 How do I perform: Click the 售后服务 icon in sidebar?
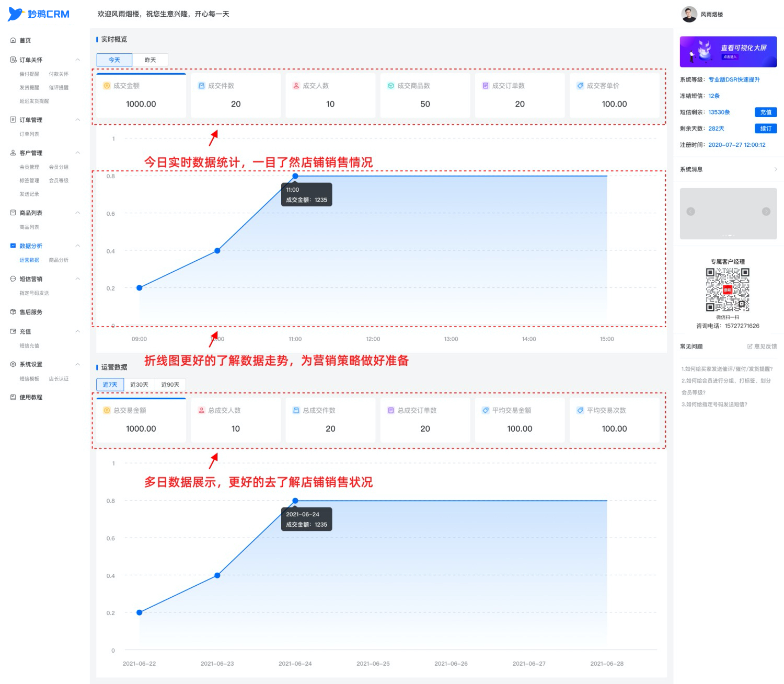13,312
